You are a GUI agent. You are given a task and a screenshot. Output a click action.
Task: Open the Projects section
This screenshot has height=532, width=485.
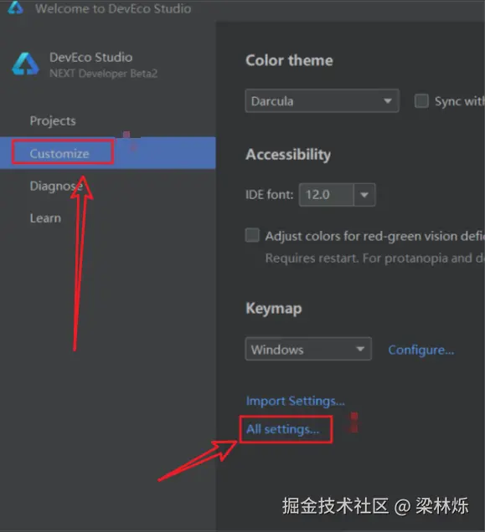point(53,121)
